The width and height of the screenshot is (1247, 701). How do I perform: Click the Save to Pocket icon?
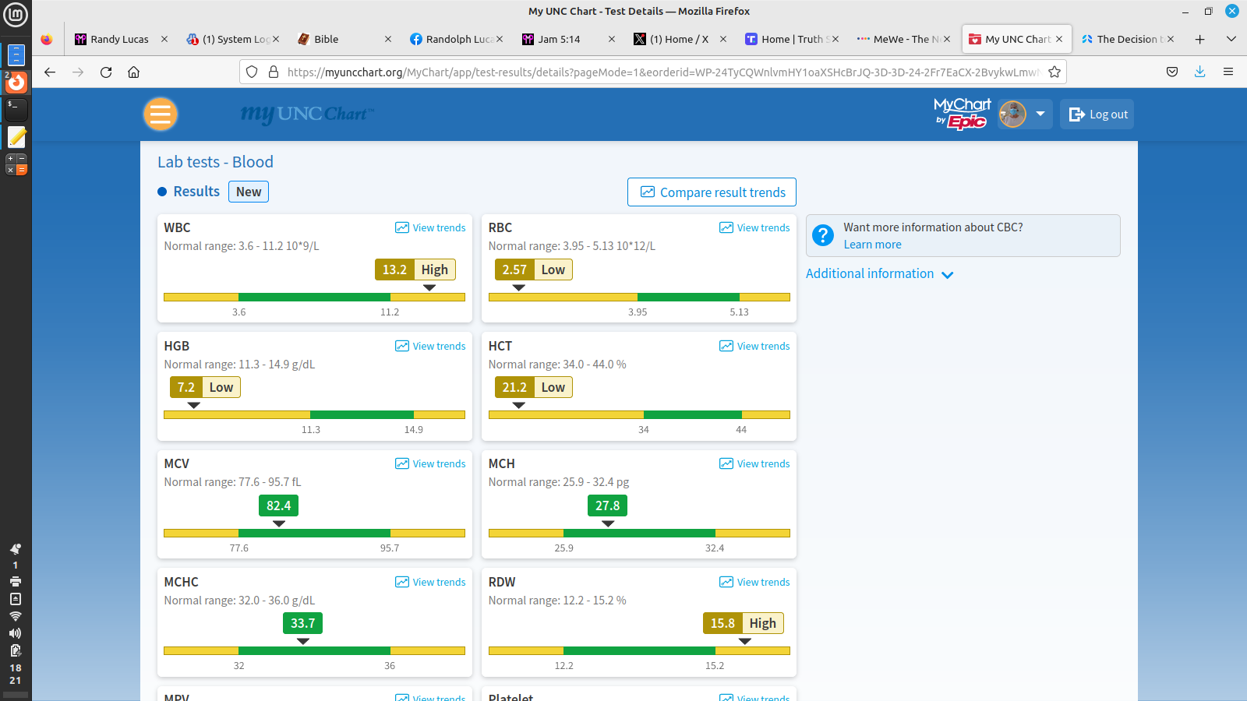click(x=1172, y=72)
